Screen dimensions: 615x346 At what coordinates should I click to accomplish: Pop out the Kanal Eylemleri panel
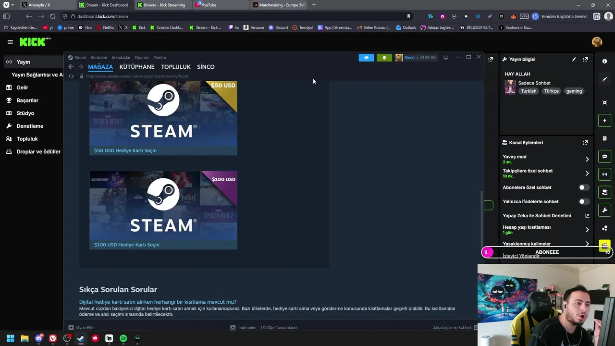coord(585,143)
